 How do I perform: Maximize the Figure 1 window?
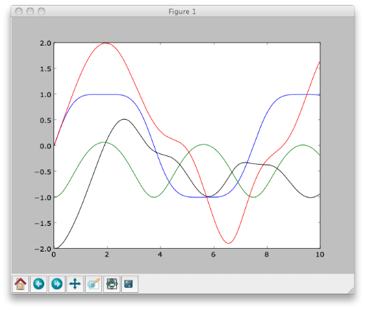point(41,11)
